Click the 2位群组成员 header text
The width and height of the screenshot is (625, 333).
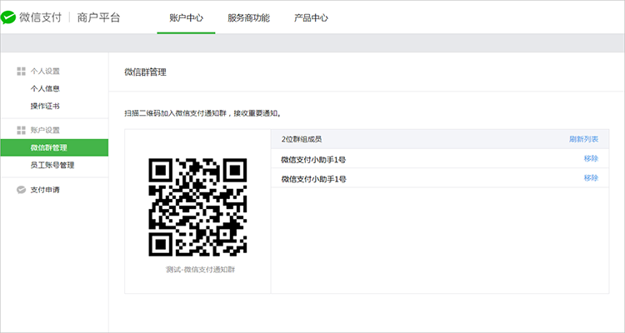pyautogui.click(x=302, y=139)
